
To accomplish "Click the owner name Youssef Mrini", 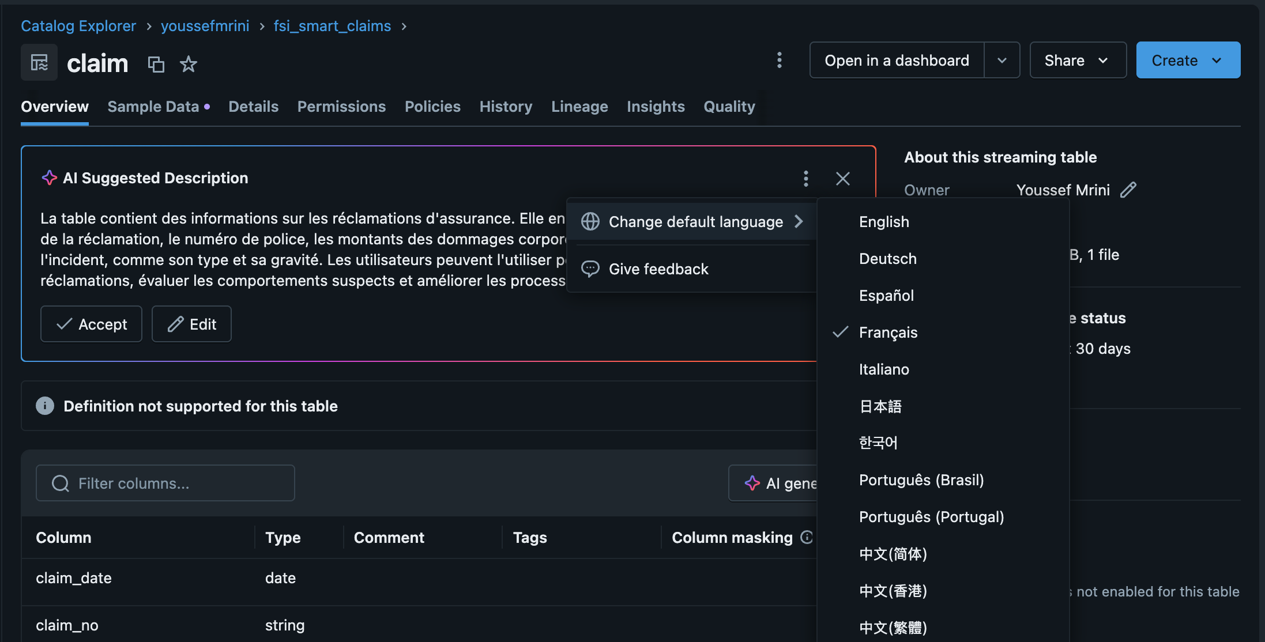I will pos(1063,190).
